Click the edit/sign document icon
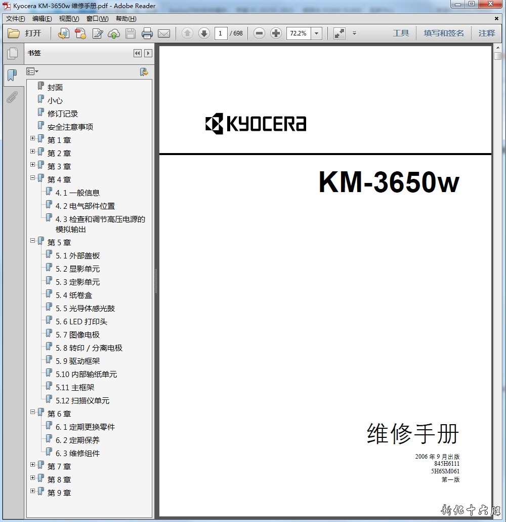 tap(98, 33)
